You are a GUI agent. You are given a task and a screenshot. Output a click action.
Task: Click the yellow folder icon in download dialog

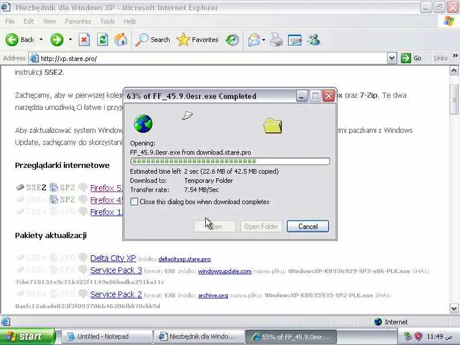[273, 126]
